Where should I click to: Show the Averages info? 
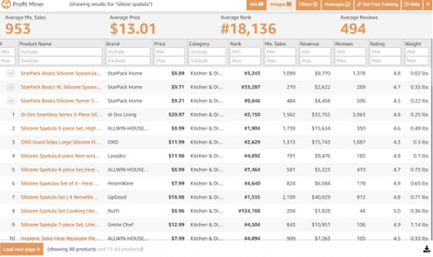(x=337, y=4)
